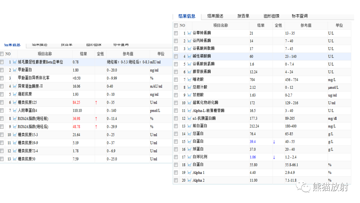Click trend icon beside 碱性磷酸酶
This screenshot has height=203, width=360.
pos(189,56)
